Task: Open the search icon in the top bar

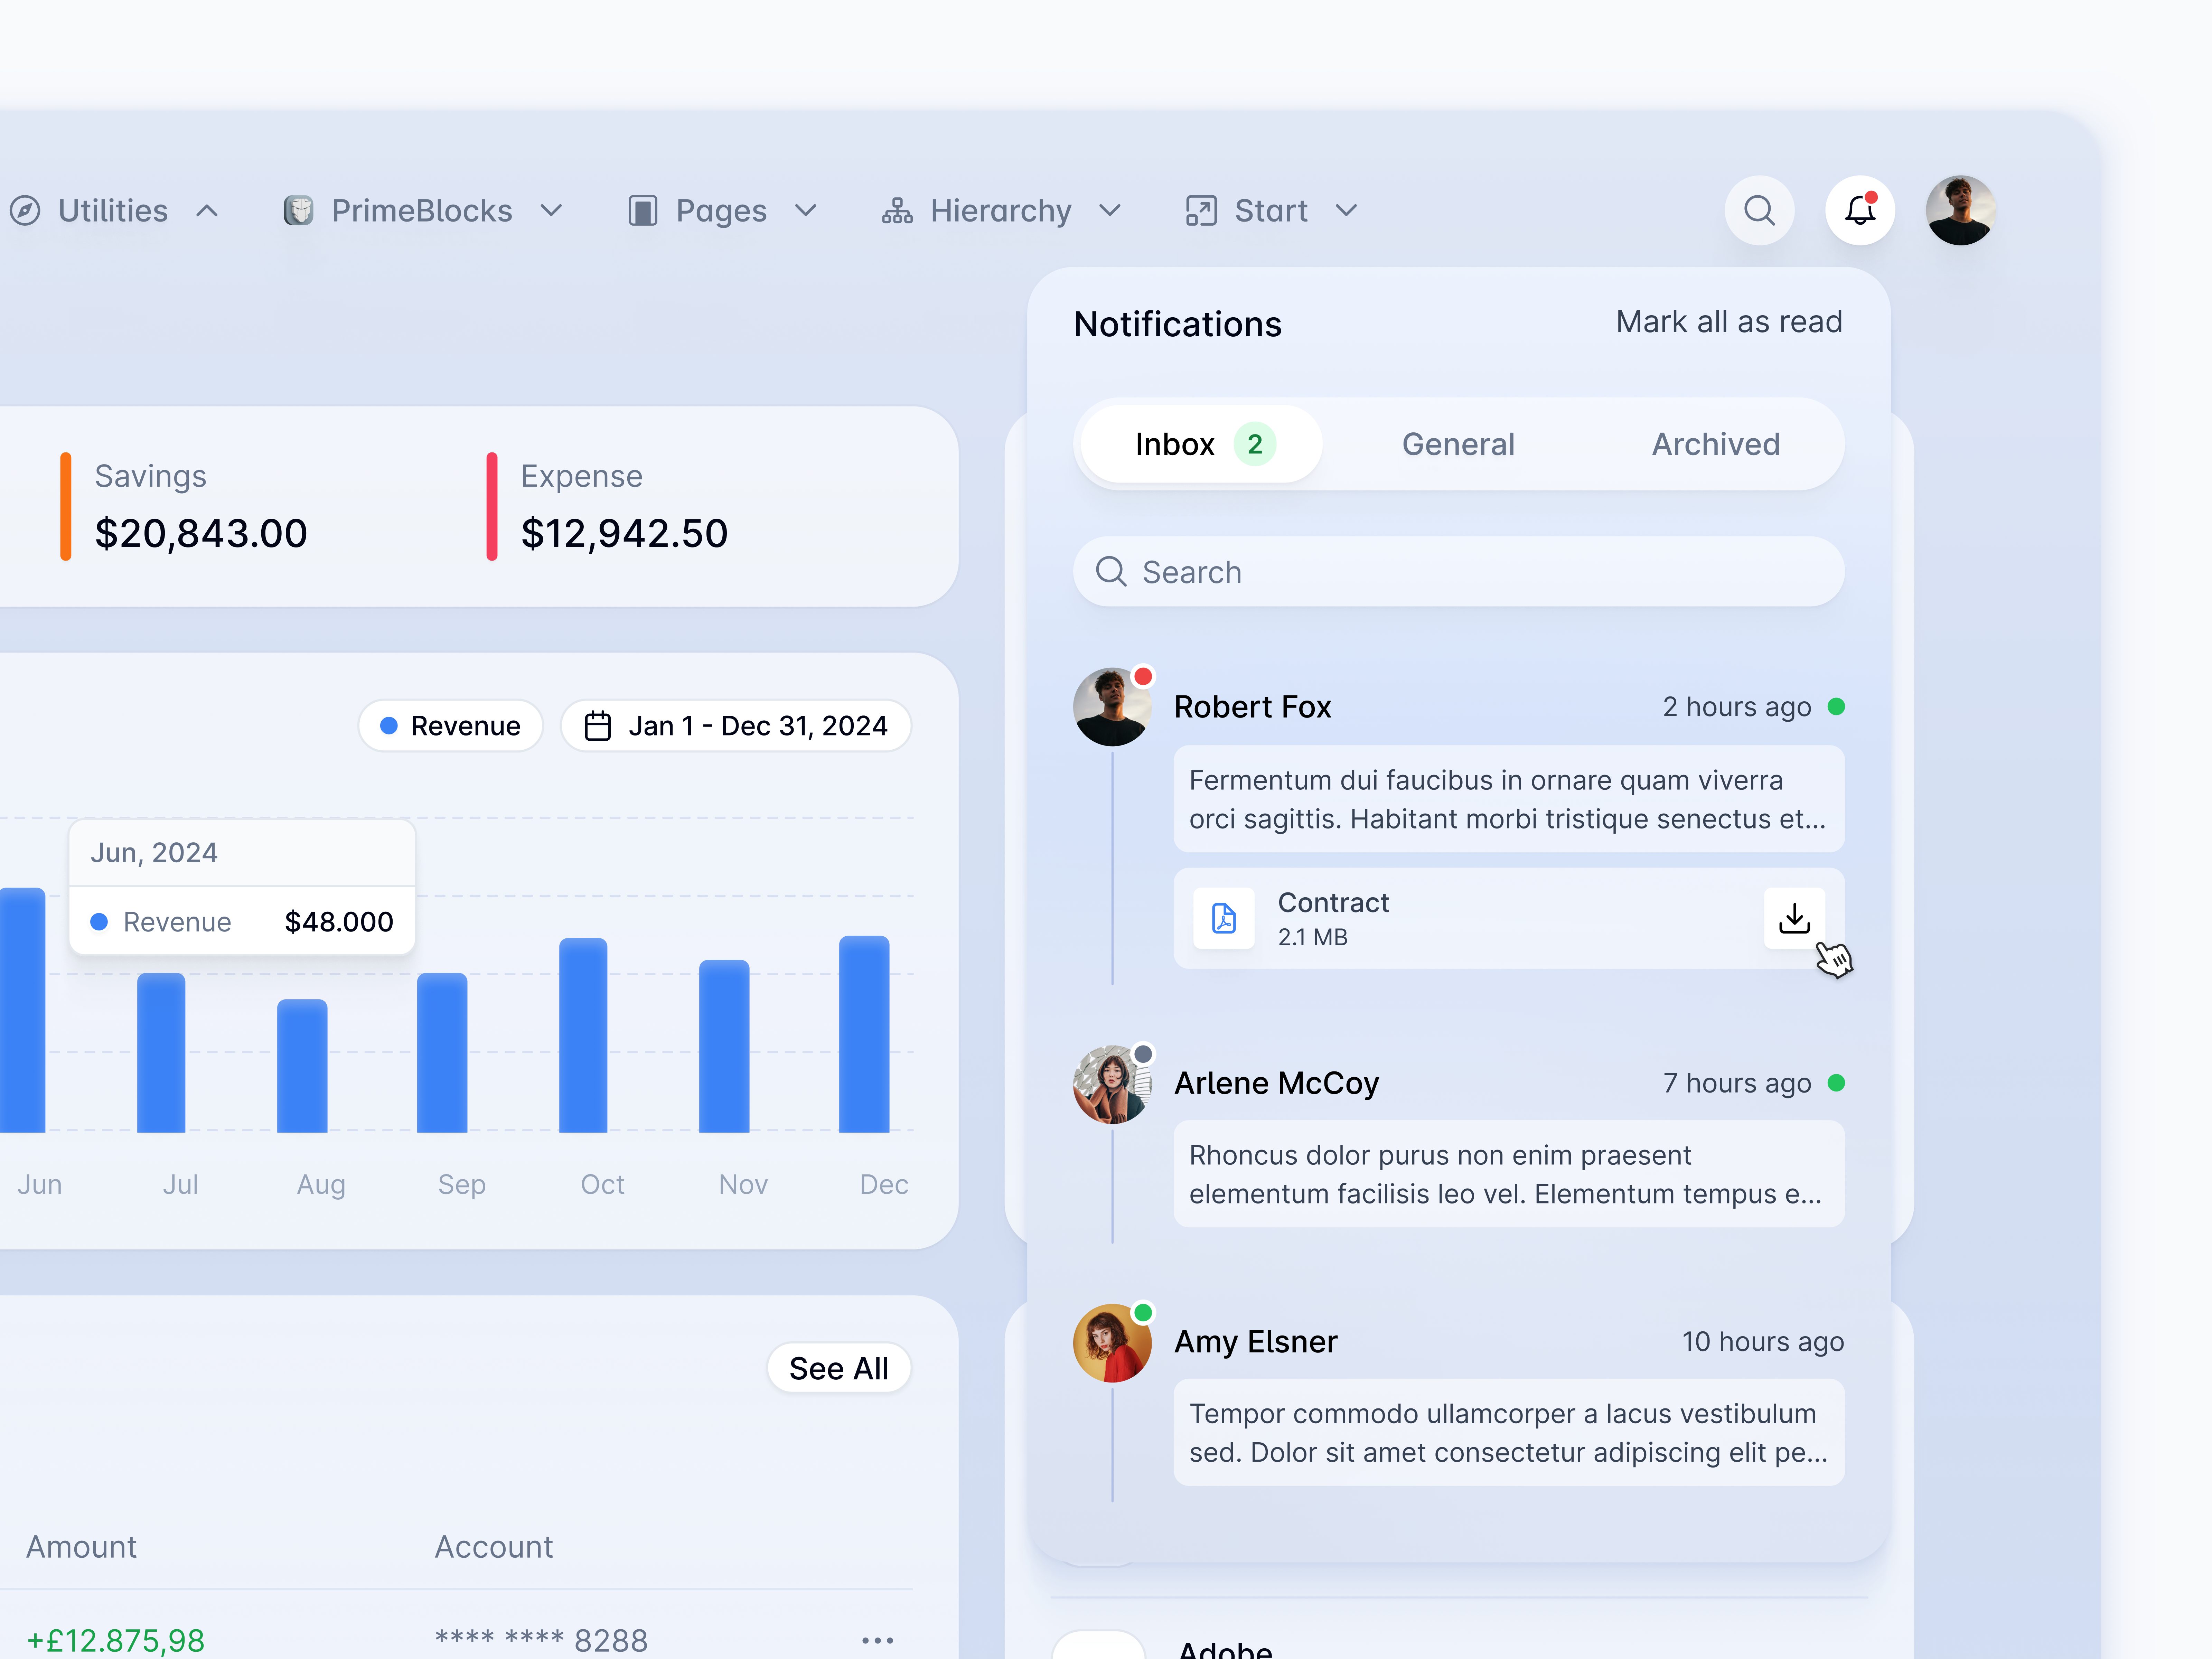Action: 1760,210
